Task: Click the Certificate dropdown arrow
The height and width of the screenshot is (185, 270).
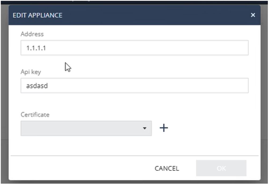Action: click(145, 128)
